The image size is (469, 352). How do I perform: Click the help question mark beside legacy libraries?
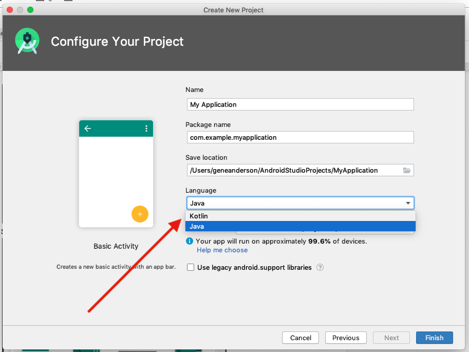tap(320, 267)
